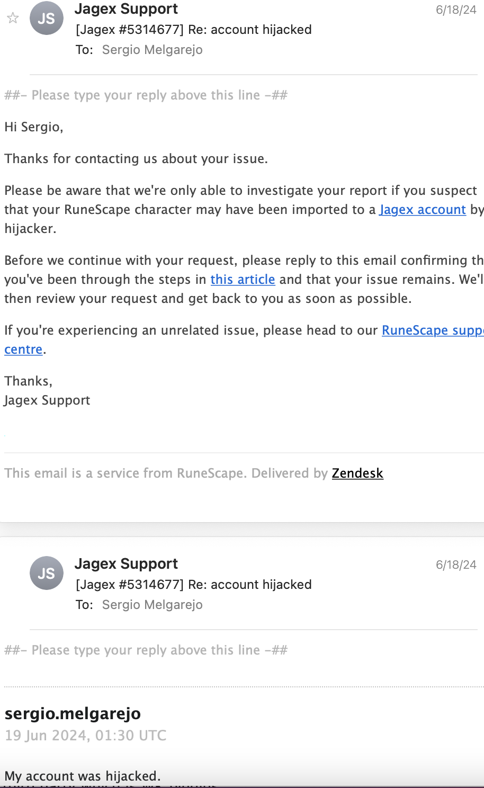Click the JS avatar of first email

point(47,19)
